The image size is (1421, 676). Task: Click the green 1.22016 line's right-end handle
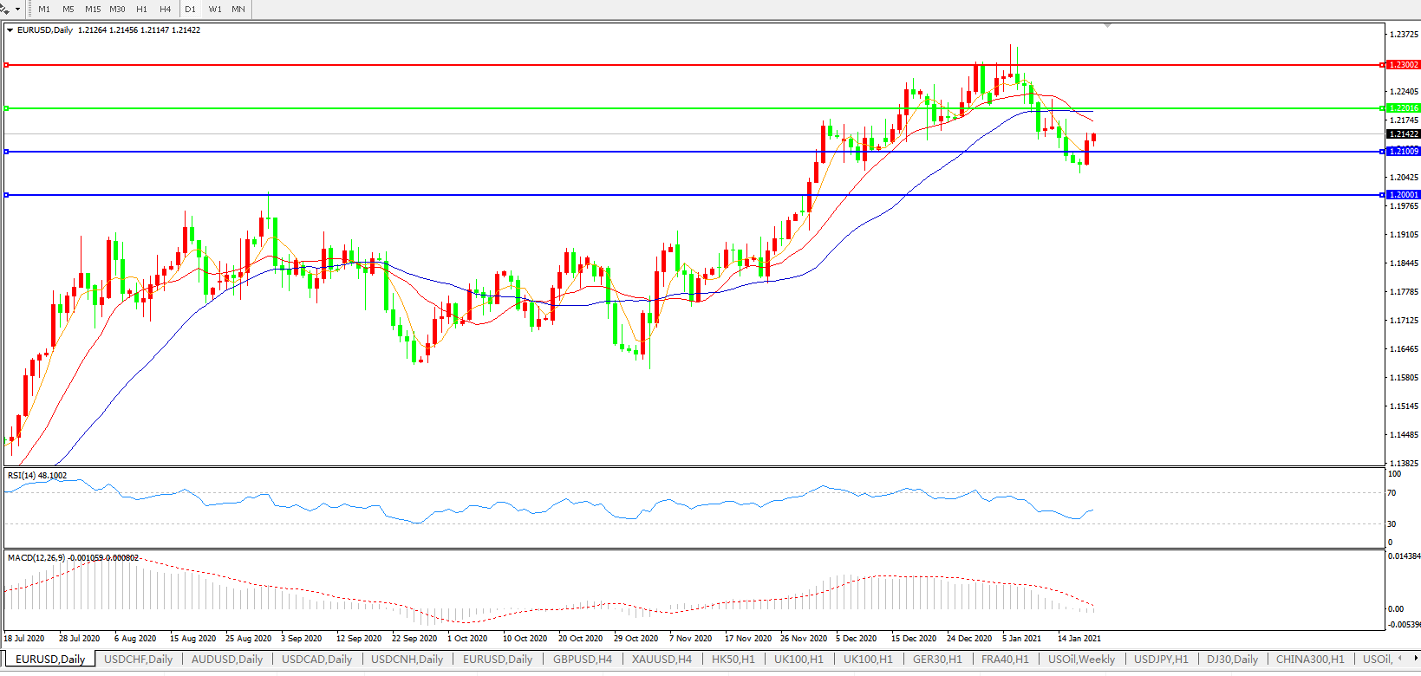[x=1382, y=108]
